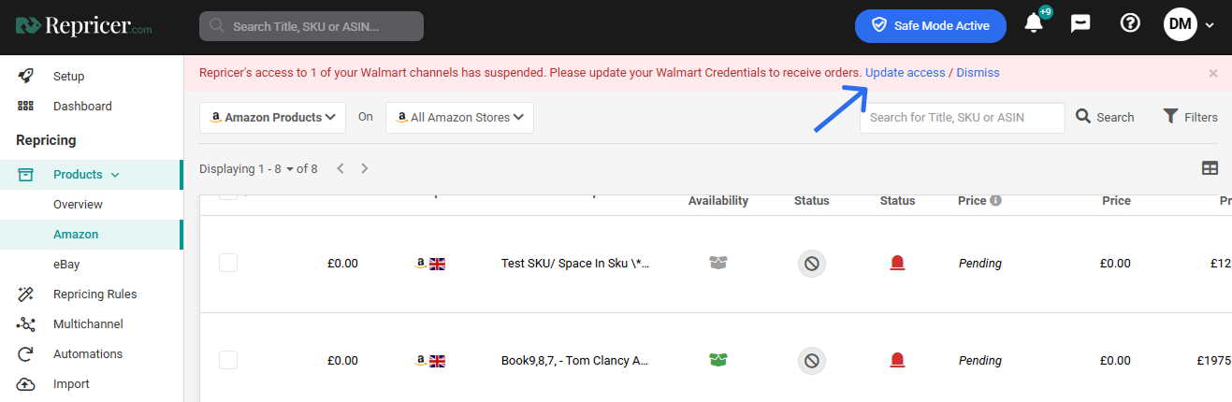
Task: Expand the DM account menu
Action: click(1188, 24)
